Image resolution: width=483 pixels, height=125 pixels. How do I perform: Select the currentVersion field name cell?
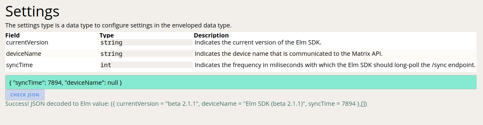coord(27,42)
